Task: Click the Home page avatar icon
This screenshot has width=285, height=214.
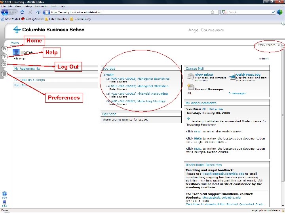Action: coord(16,52)
